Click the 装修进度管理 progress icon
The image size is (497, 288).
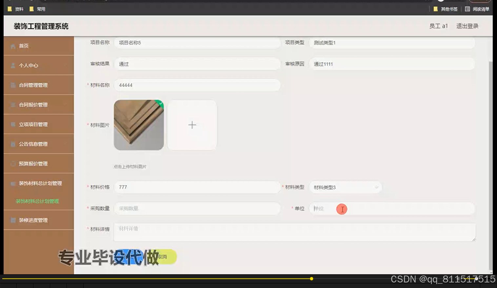coord(13,220)
